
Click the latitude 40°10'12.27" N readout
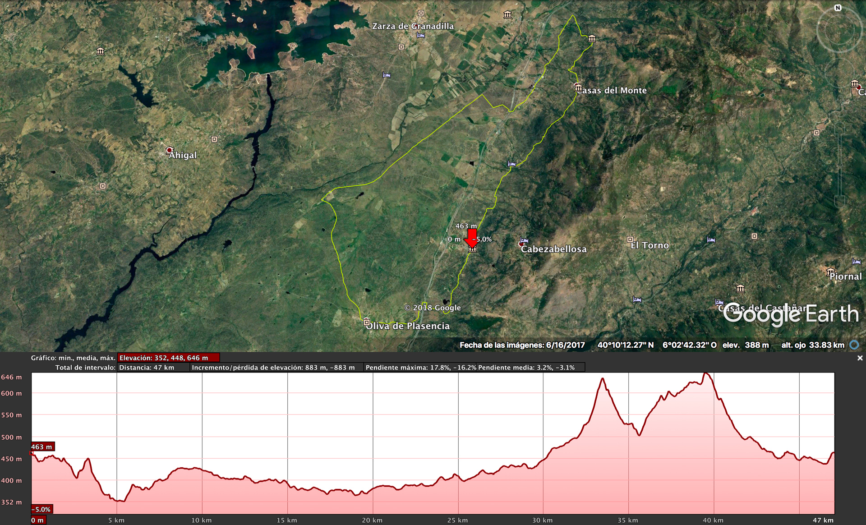(x=625, y=345)
